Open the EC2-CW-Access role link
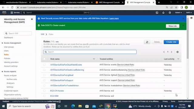194x109 pixels. pos(57,91)
